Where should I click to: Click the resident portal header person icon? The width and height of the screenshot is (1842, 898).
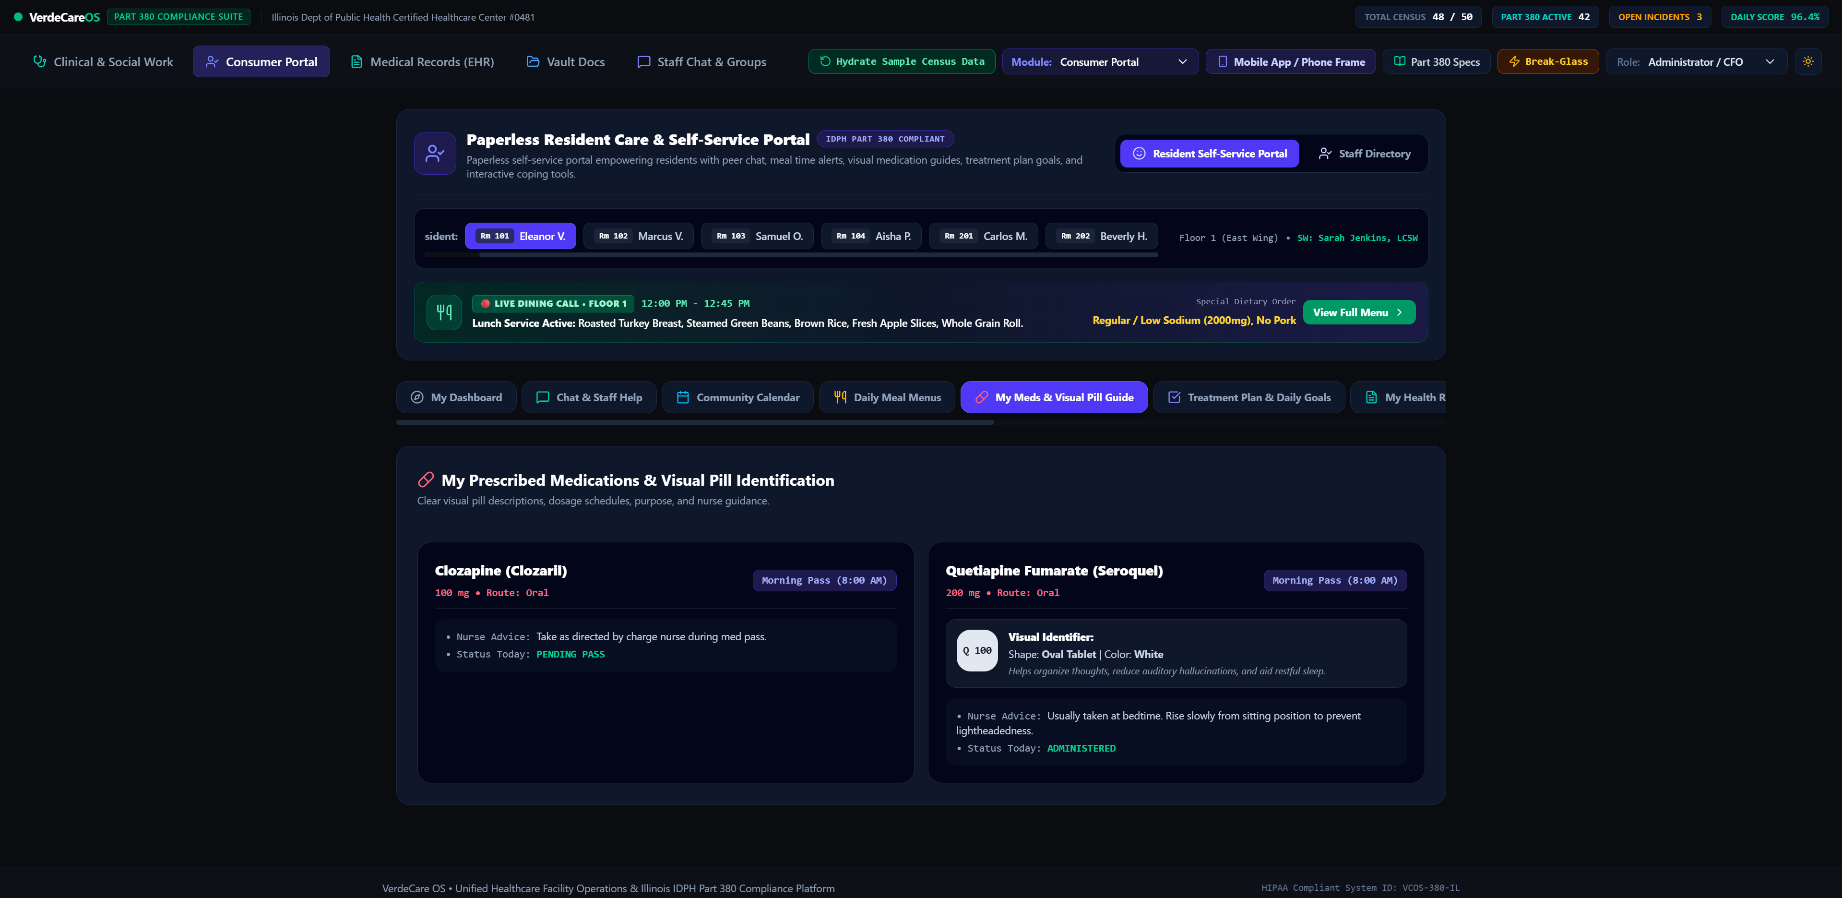coord(435,153)
